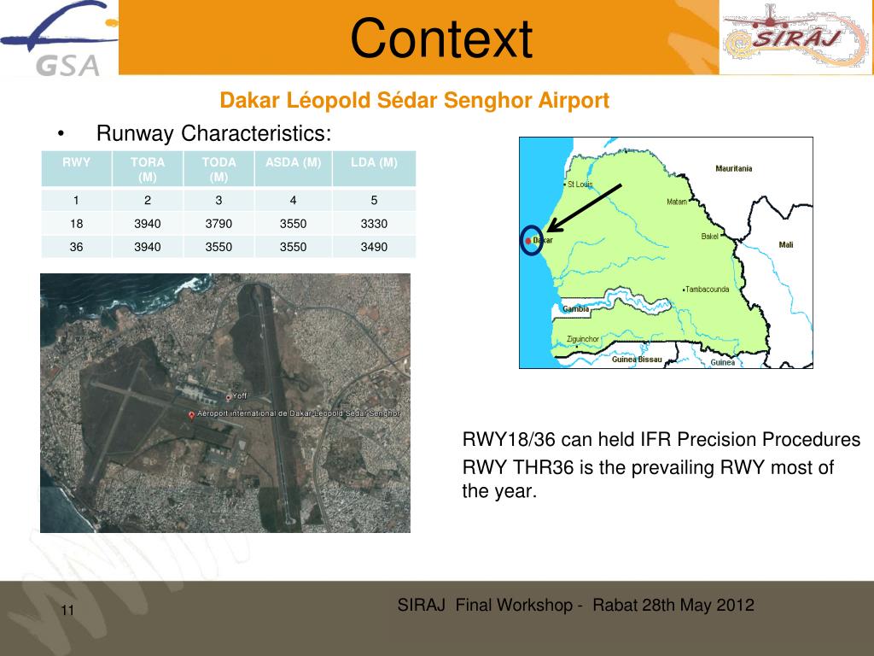Click the GSA logo
This screenshot has width=874, height=656.
point(59,38)
